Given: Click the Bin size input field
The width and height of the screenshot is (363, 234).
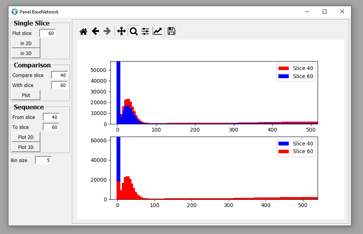Looking at the screenshot, I should pos(43,160).
